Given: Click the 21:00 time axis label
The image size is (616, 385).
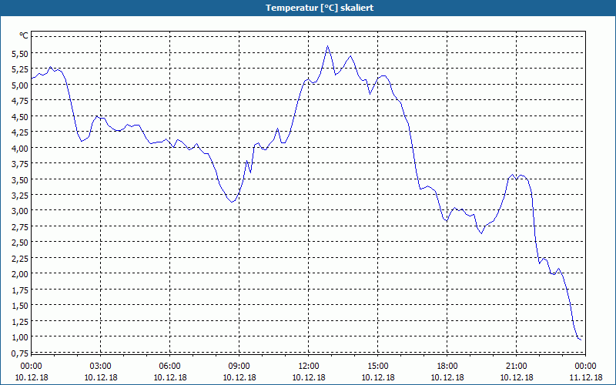Looking at the screenshot, I should click(x=516, y=367).
